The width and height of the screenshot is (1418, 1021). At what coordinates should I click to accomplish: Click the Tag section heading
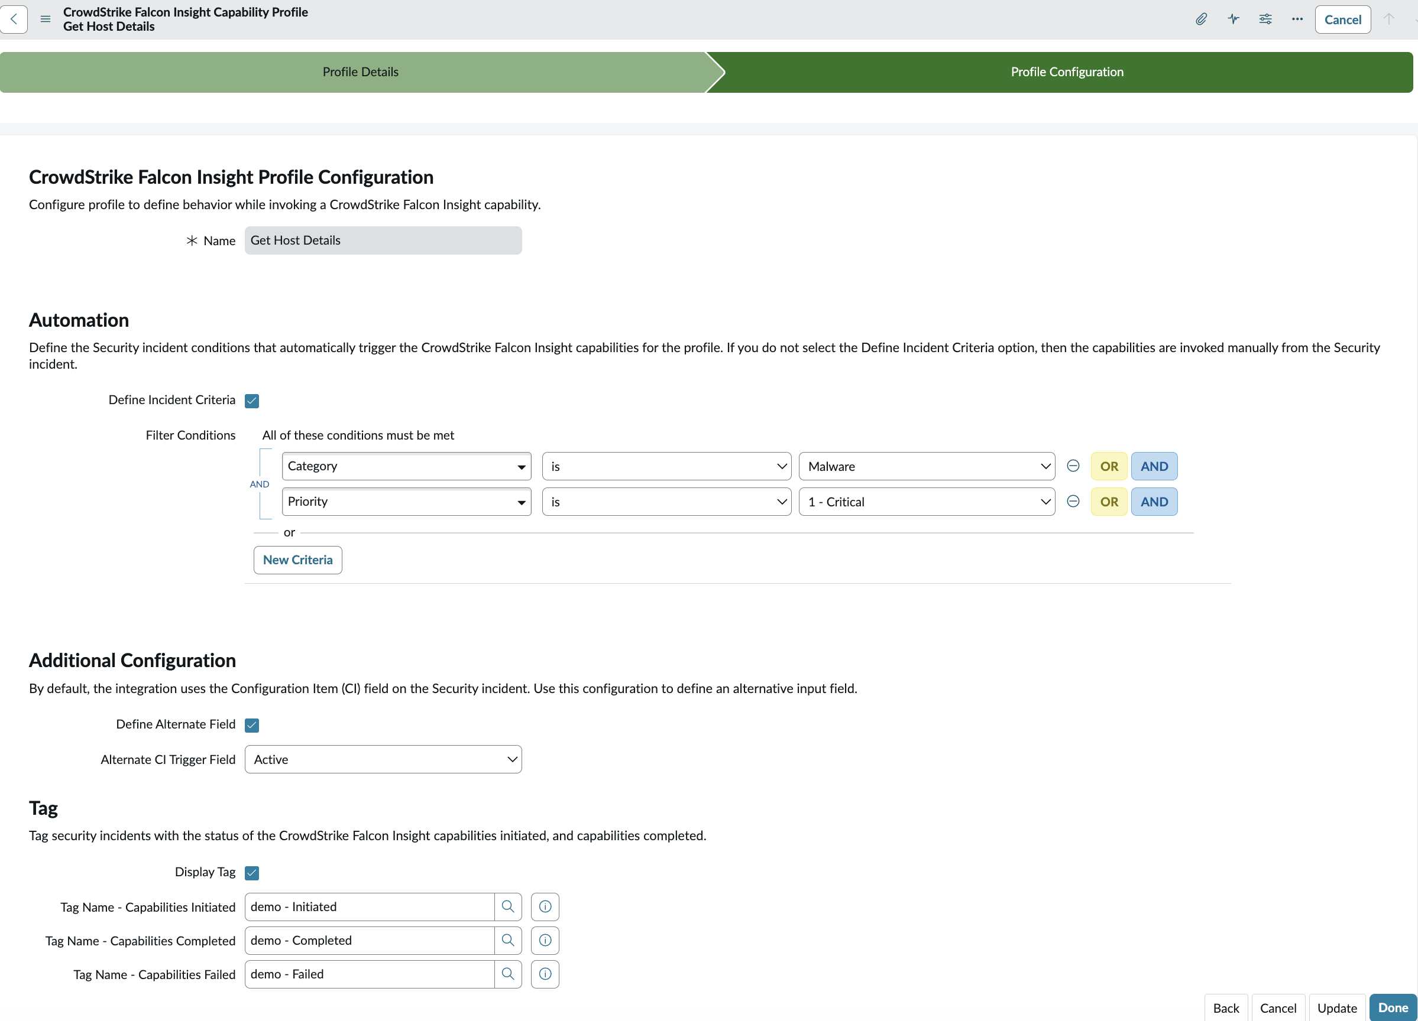pyautogui.click(x=43, y=808)
